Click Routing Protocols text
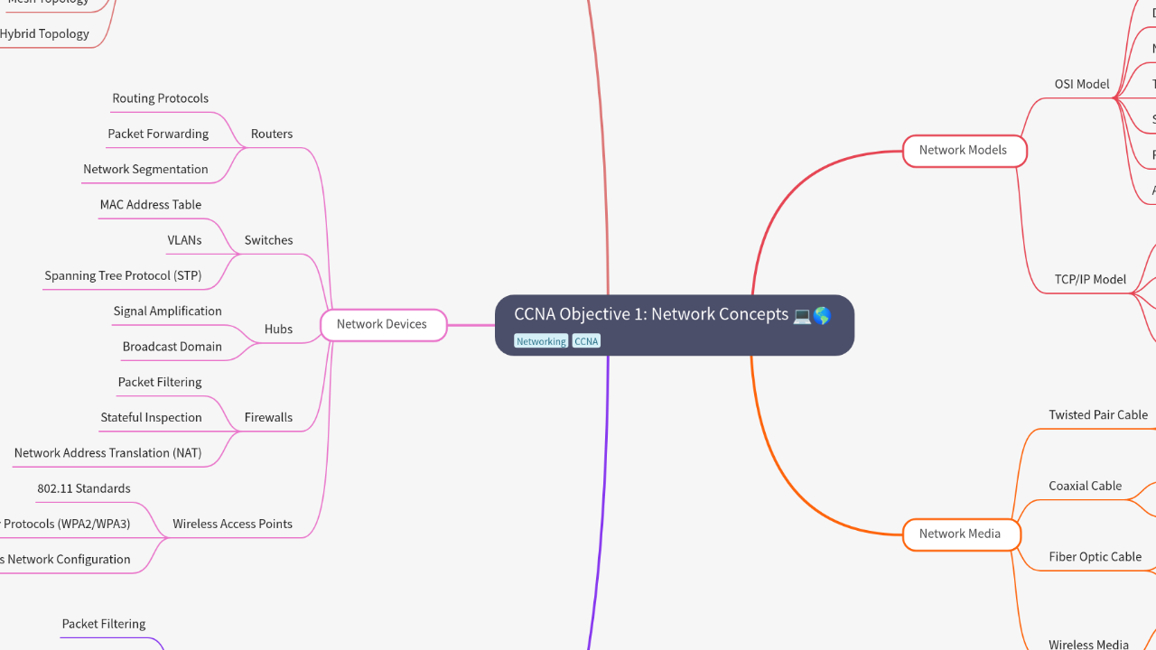This screenshot has height=650, width=1156. [x=160, y=98]
